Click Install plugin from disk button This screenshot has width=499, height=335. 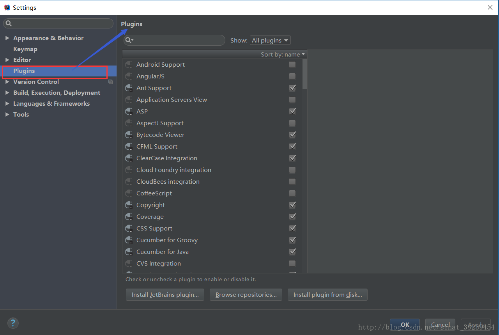[327, 295]
